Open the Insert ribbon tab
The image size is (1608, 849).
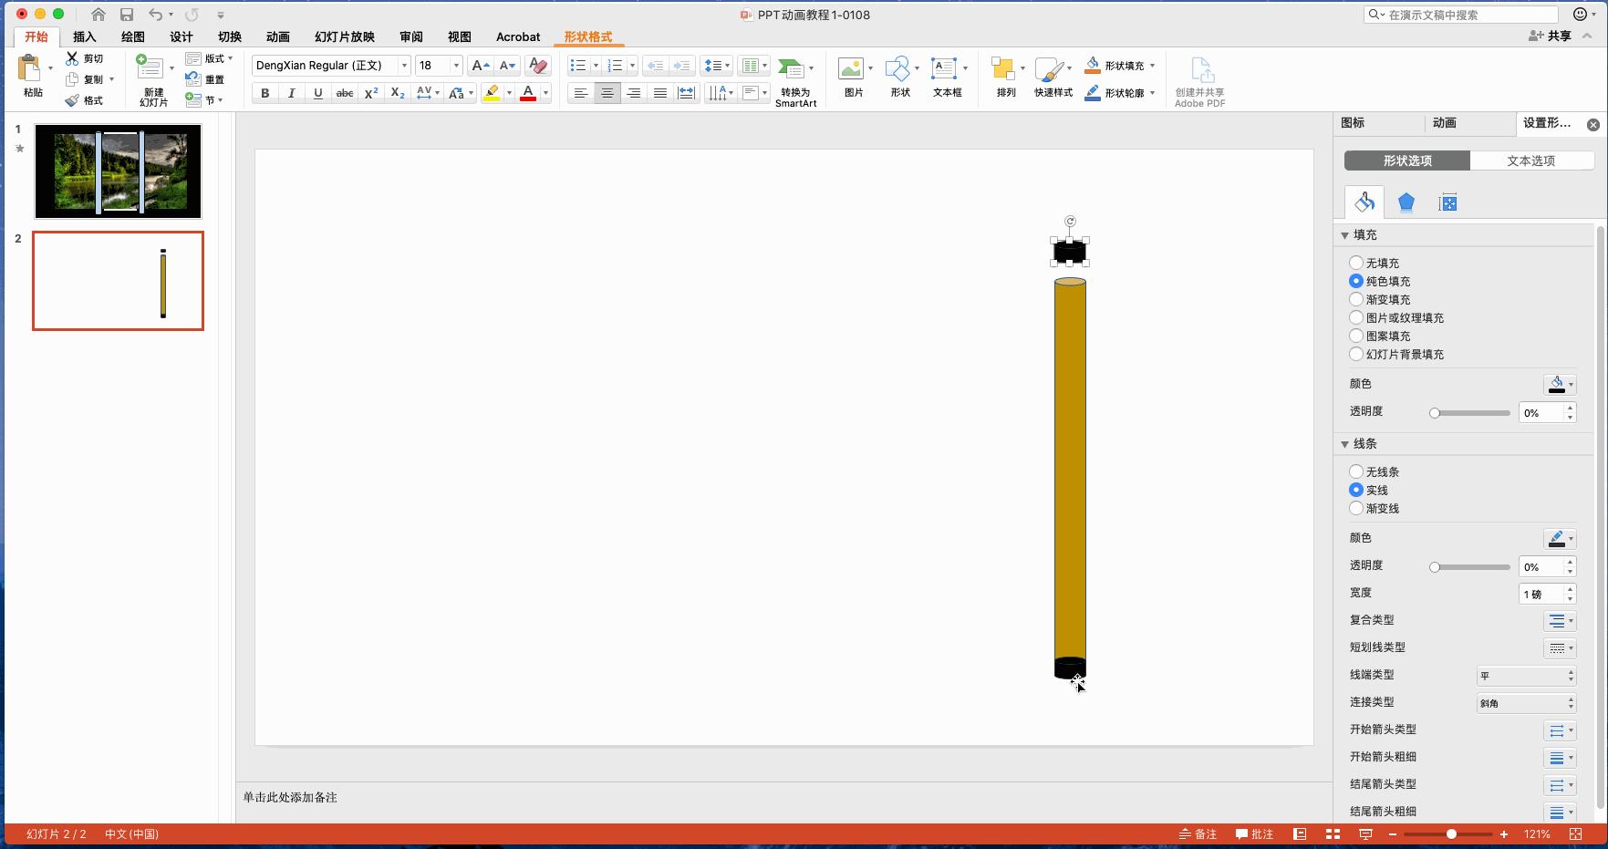coord(84,36)
